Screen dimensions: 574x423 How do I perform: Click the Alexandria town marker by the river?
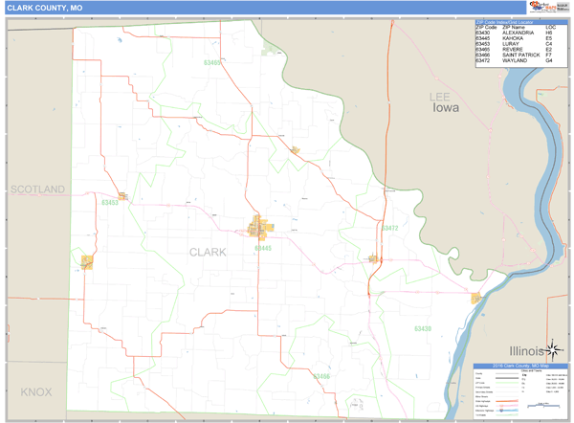click(x=475, y=299)
